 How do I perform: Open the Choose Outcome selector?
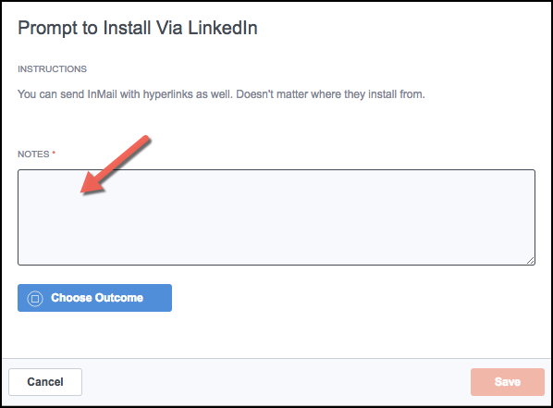point(94,298)
